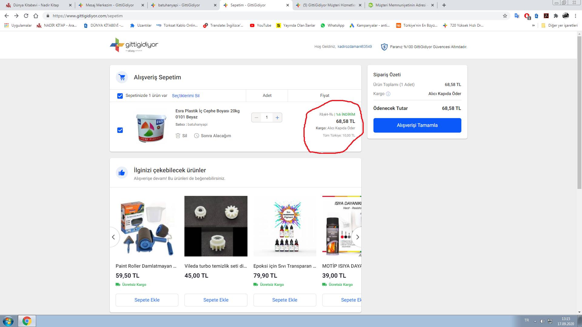Screen dimensions: 582x327
Task: Click the blue shopping cart icon
Action: click(122, 77)
